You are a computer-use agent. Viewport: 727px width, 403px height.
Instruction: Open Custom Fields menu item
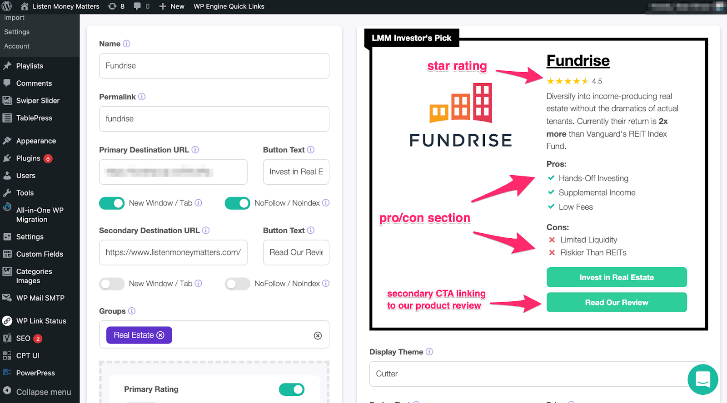tap(40, 254)
